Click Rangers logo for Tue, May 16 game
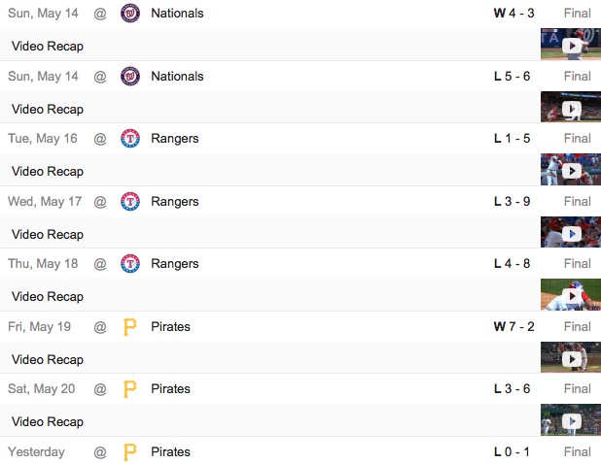Viewport: 601px width, 463px height. (x=129, y=139)
